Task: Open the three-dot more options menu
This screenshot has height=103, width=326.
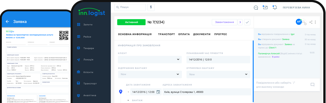Action: pos(315,22)
